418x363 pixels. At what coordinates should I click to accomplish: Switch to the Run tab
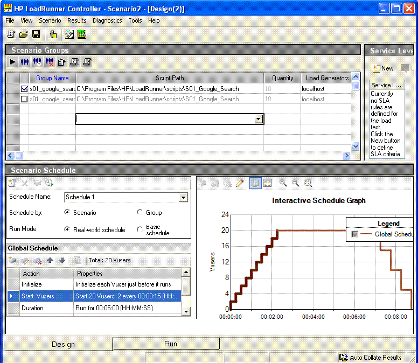click(170, 344)
